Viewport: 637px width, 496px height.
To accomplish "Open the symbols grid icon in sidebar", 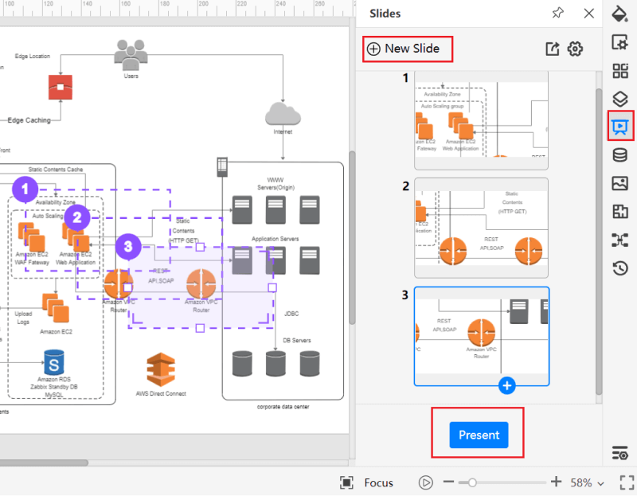I will (621, 70).
